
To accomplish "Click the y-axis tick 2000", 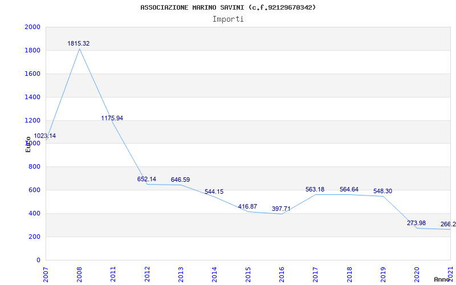I will click(32, 27).
